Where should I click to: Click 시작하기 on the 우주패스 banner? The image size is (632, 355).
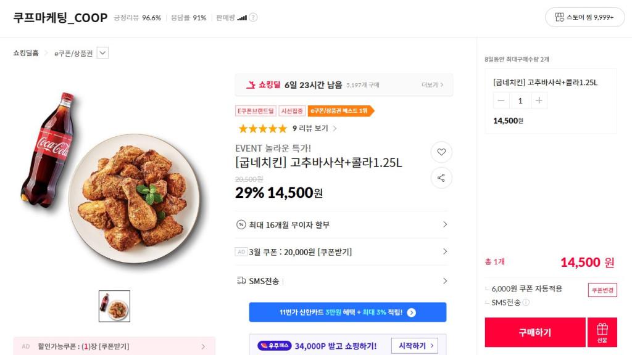pos(414,346)
